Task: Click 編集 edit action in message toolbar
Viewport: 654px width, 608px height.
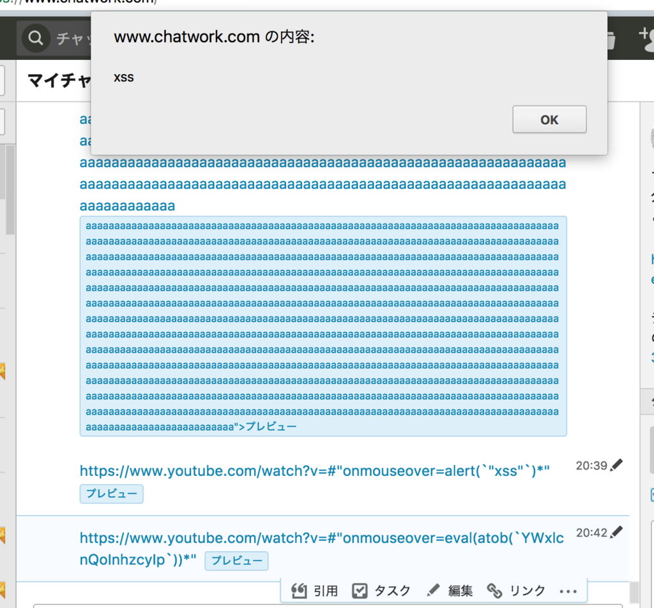Action: pos(450,591)
